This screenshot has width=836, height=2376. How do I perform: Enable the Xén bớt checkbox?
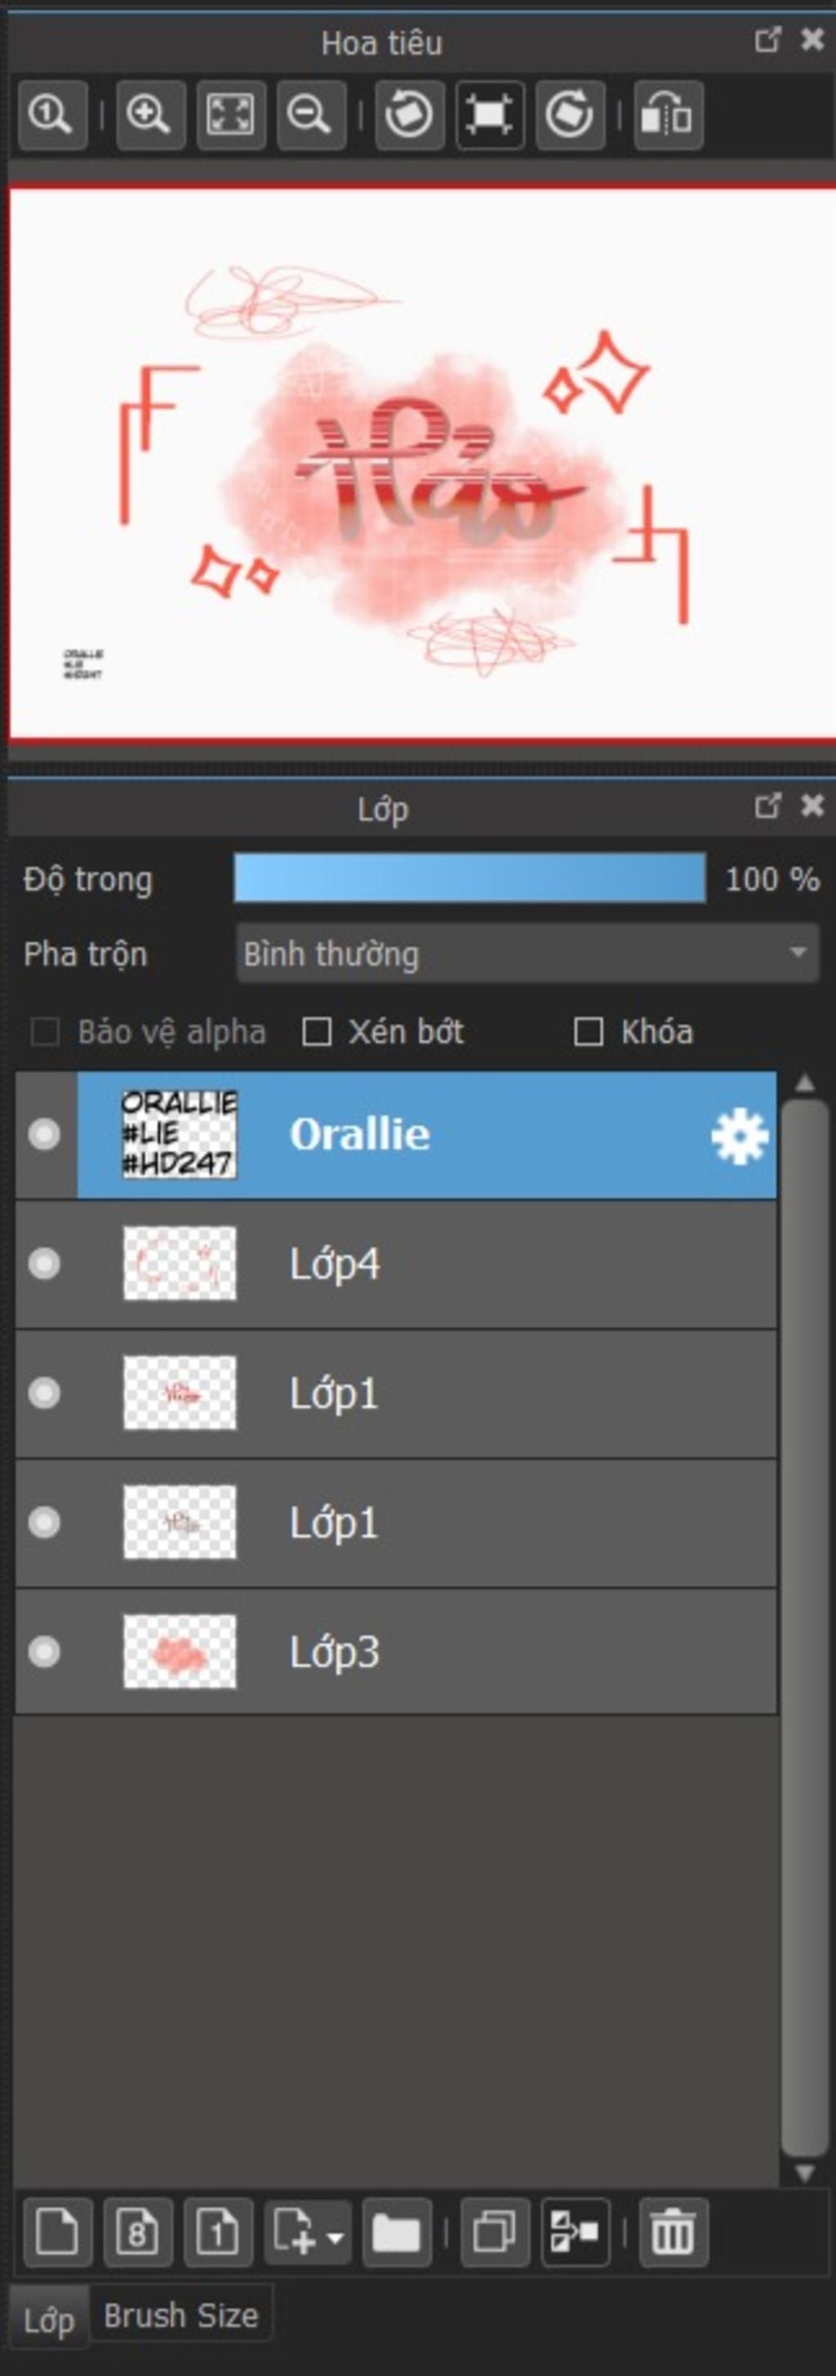click(317, 1031)
